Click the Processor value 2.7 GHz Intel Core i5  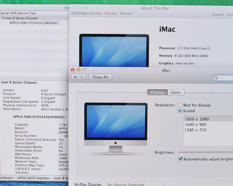point(194,48)
